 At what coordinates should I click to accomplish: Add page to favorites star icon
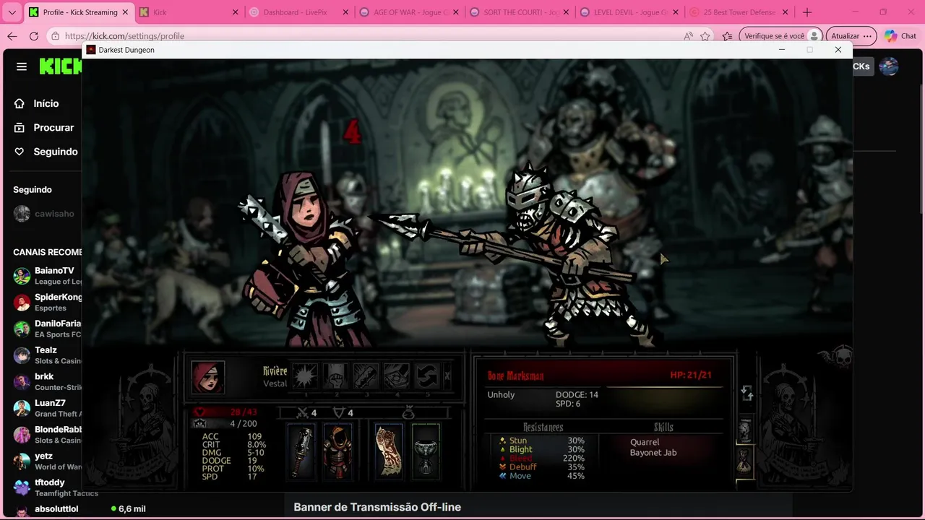pyautogui.click(x=705, y=36)
